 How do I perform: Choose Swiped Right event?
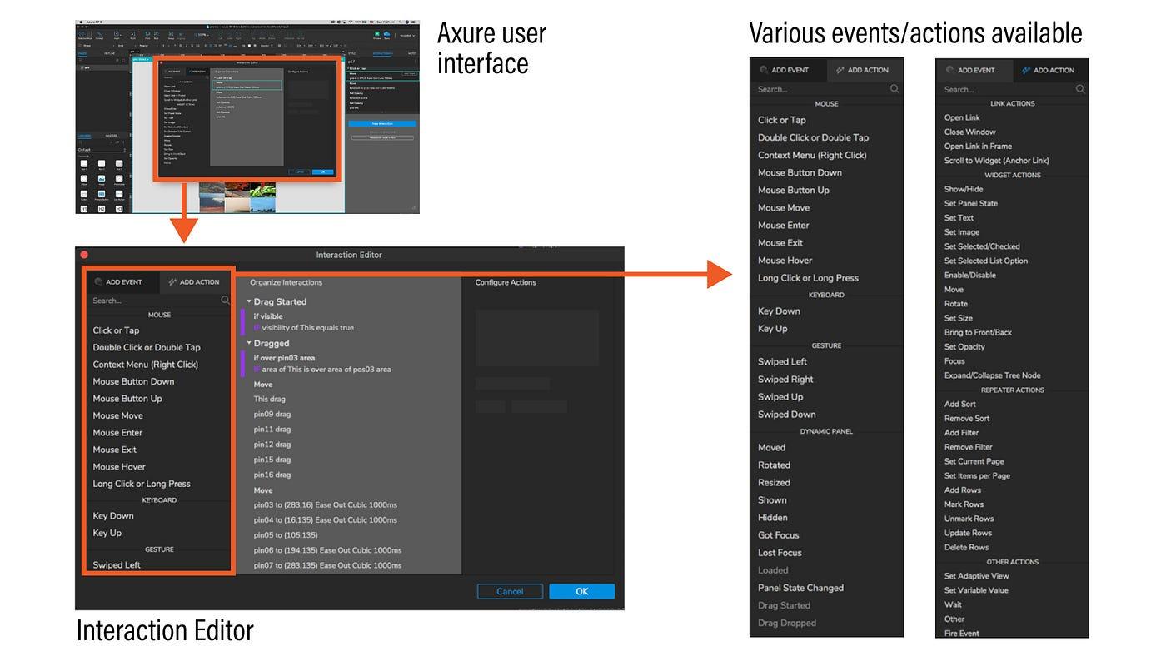click(x=785, y=380)
